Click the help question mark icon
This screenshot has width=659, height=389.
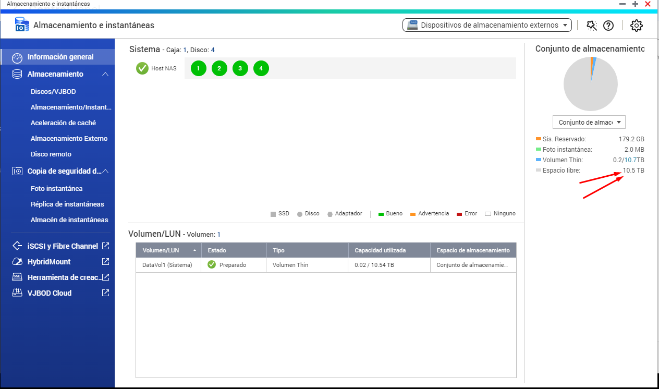[x=608, y=26]
